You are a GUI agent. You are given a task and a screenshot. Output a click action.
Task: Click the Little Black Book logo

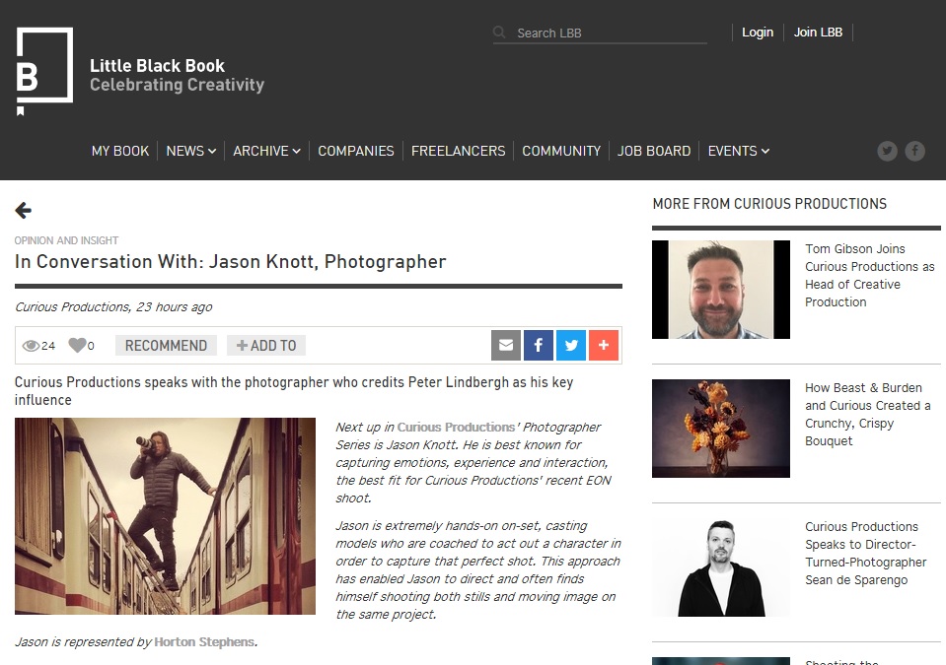pos(44,71)
